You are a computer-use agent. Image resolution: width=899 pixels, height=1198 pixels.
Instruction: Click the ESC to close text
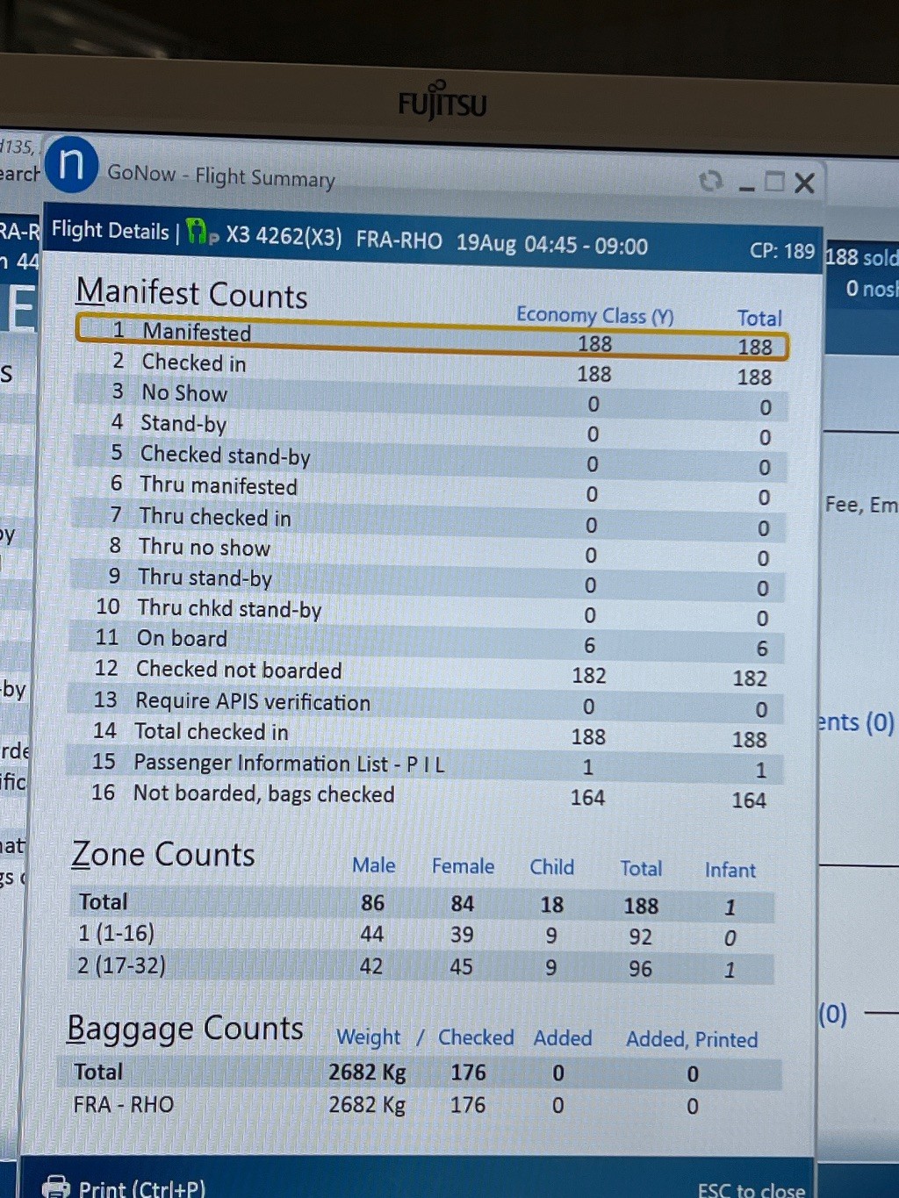tap(751, 1189)
